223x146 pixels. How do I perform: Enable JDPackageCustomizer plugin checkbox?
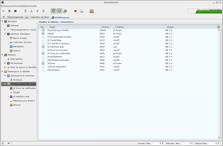click(x=43, y=60)
